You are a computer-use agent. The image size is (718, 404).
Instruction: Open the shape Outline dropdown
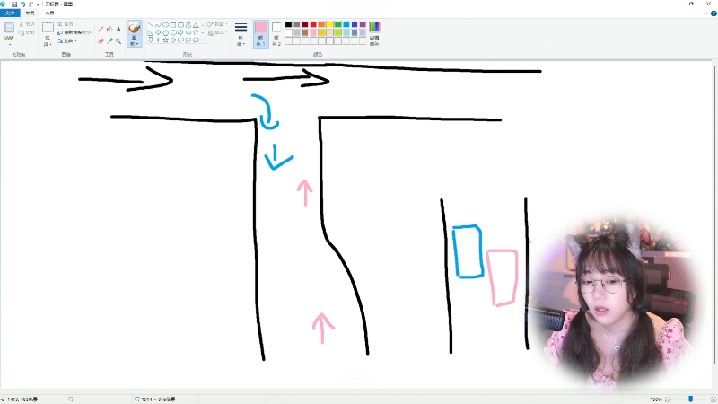point(217,24)
